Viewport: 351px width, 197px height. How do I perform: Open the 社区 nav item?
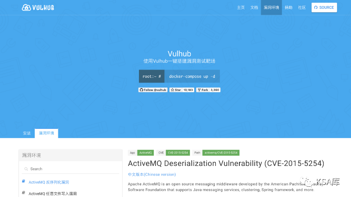click(302, 7)
